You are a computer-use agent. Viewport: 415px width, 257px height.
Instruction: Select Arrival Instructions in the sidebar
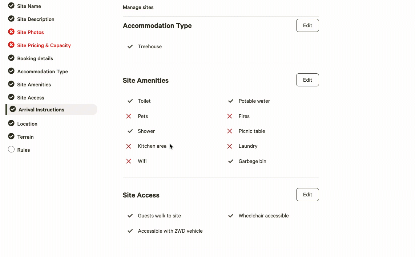pos(52,110)
